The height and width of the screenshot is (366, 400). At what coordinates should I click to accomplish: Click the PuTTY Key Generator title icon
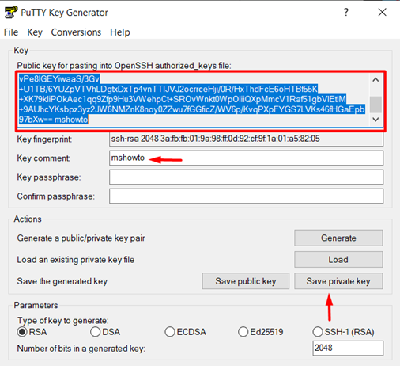pos(11,12)
